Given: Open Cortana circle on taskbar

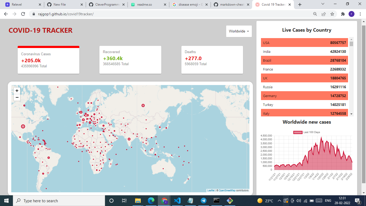Looking at the screenshot, I should (111, 201).
